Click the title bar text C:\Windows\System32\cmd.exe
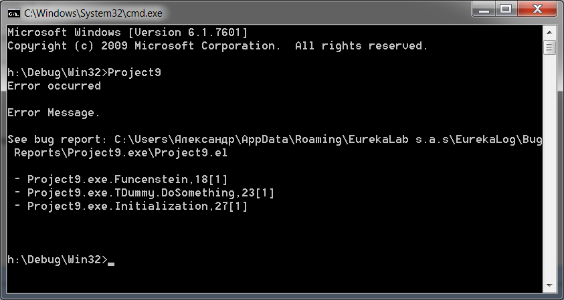This screenshot has width=564, height=300. tap(93, 13)
